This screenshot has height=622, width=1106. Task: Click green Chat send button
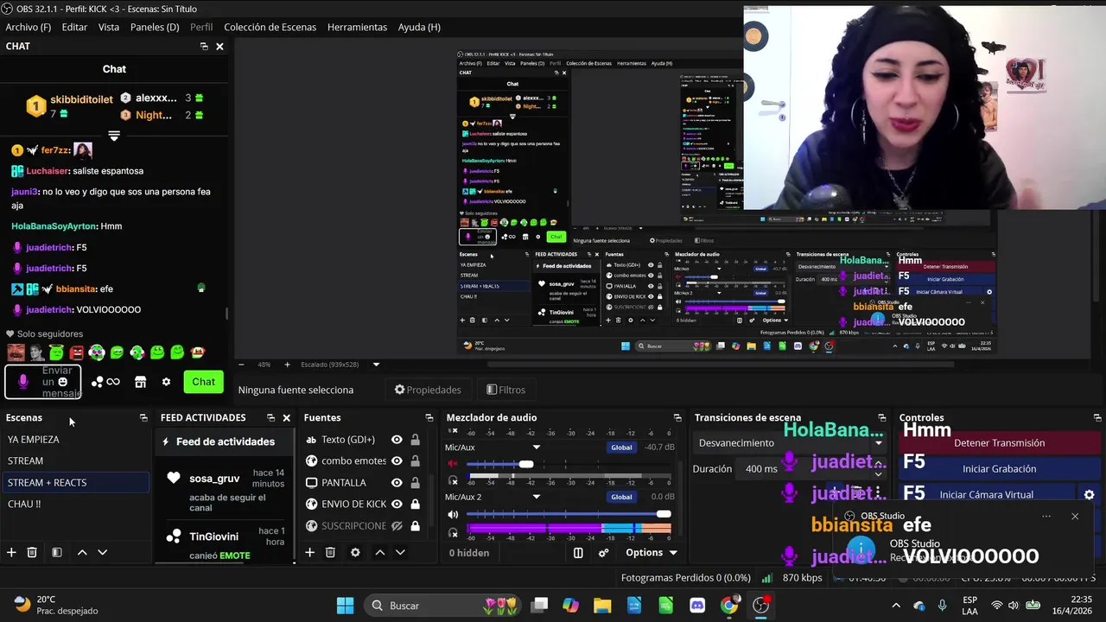[x=204, y=382]
